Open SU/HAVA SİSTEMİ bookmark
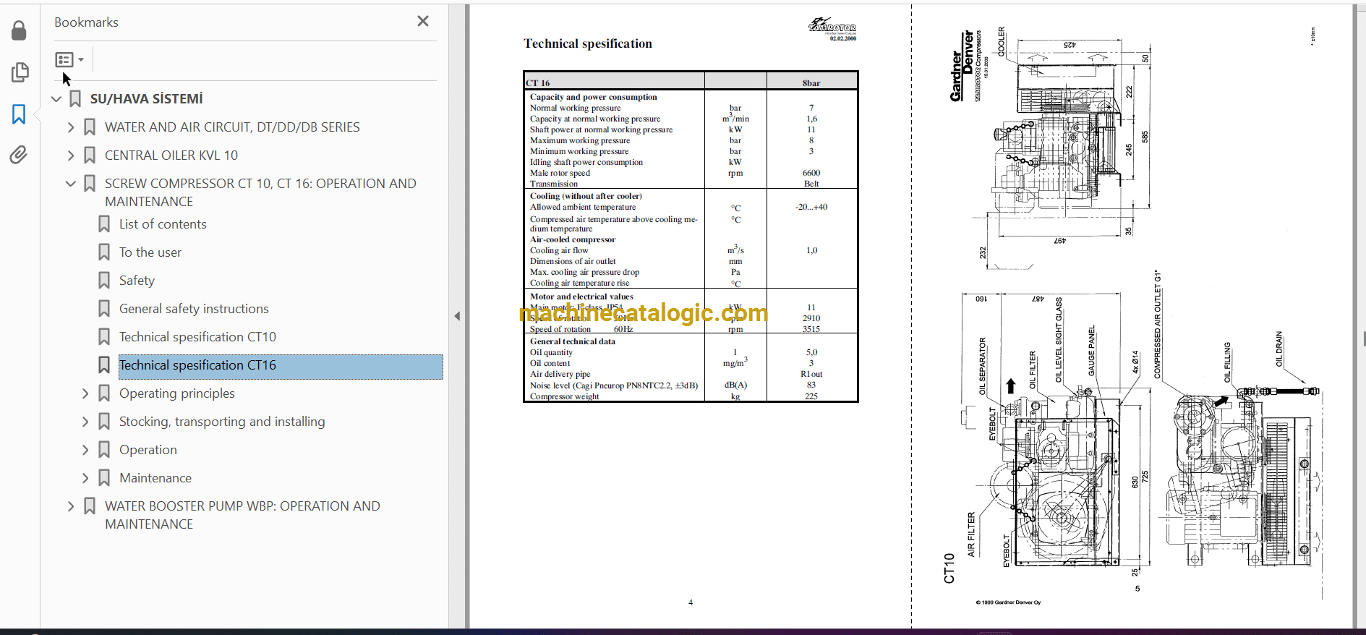1366x635 pixels. (146, 99)
